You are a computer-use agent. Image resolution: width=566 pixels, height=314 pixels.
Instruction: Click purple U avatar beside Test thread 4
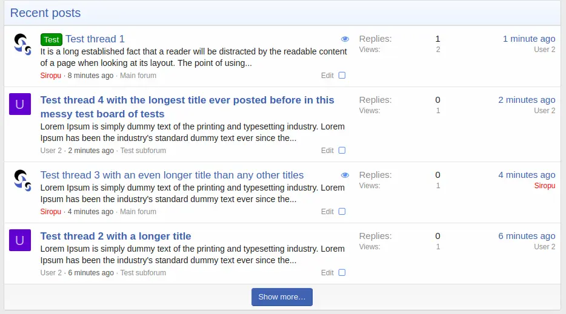click(x=19, y=105)
